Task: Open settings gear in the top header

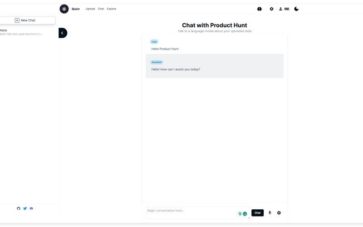Action: click(x=271, y=9)
